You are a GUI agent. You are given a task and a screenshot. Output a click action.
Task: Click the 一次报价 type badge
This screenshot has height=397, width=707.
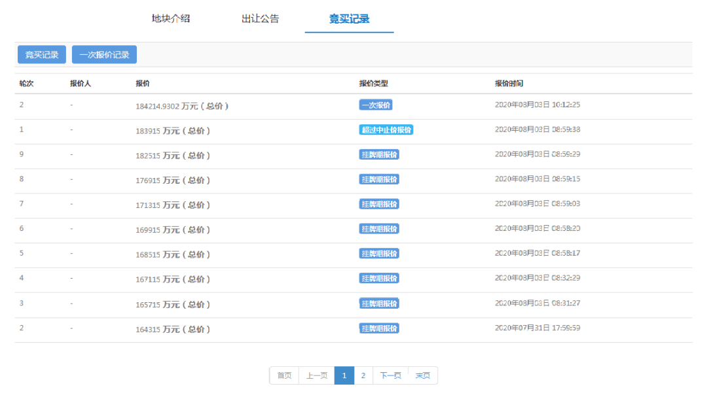pos(376,105)
